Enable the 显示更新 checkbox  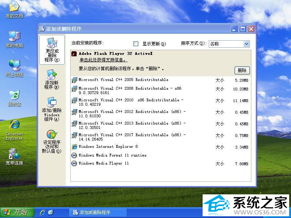[x=136, y=44]
